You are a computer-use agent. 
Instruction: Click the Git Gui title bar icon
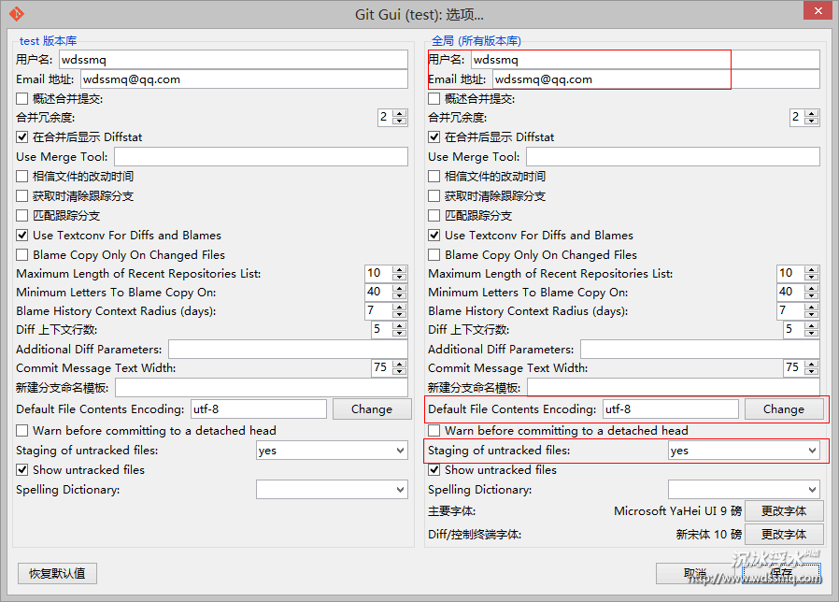pos(16,14)
